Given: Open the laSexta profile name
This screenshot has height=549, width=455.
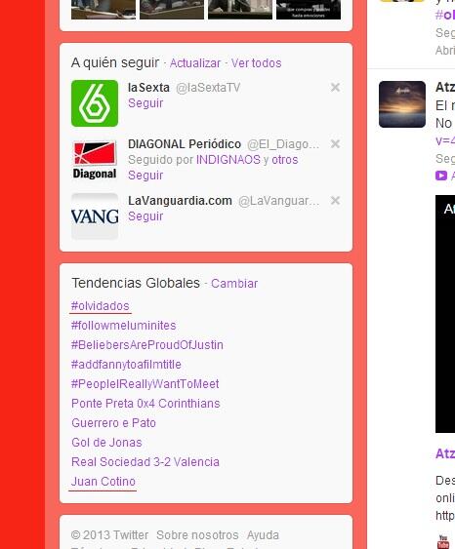Looking at the screenshot, I should pyautogui.click(x=148, y=88).
